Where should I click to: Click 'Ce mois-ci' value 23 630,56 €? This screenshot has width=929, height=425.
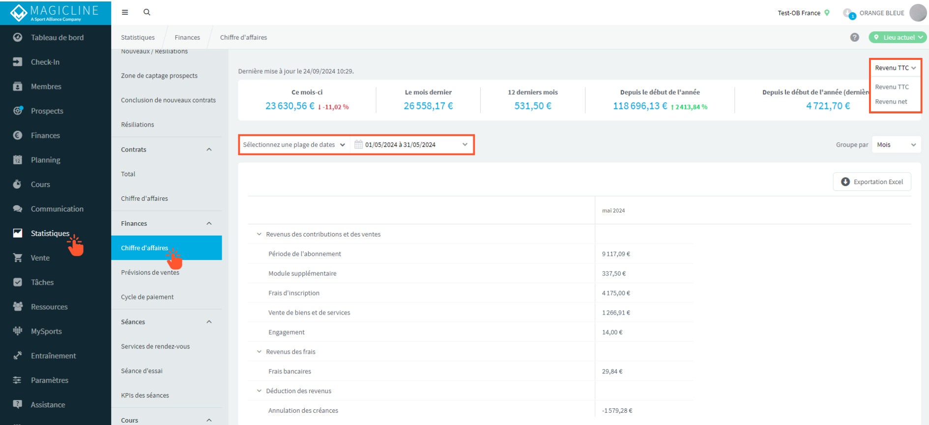[290, 106]
